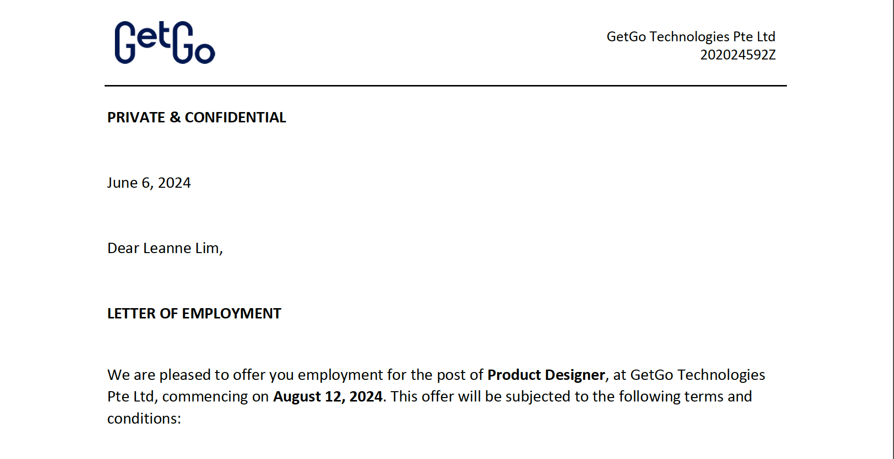Screen dimensions: 894x459
Task: Click the salutation 'Dear Leanne Lim,'
Action: coord(165,248)
